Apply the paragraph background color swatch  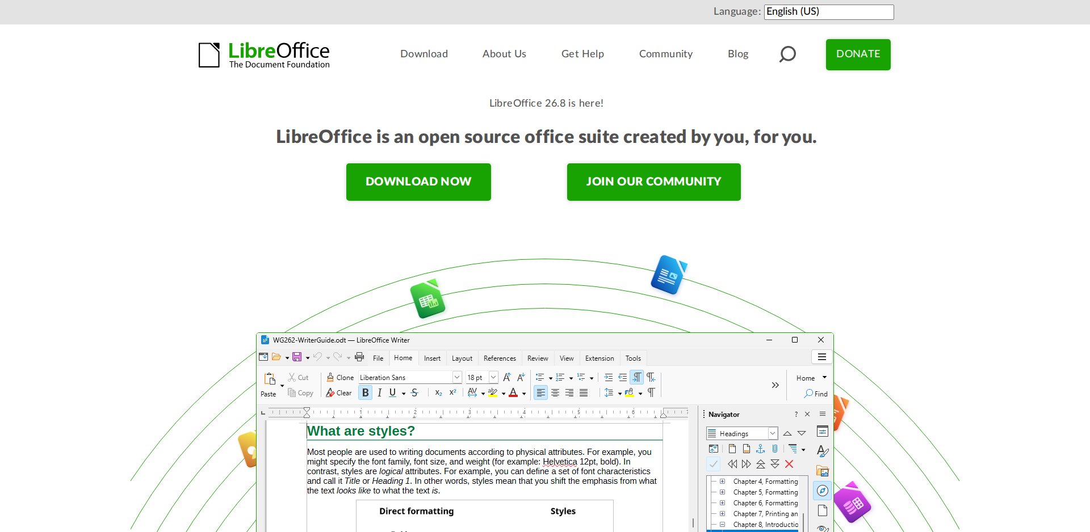[630, 392]
